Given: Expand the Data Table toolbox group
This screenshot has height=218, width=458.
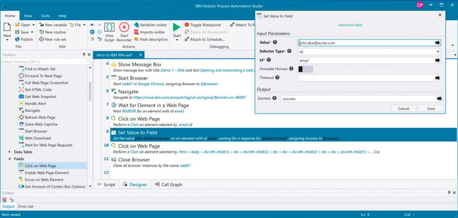Looking at the screenshot, I should (x=9, y=152).
